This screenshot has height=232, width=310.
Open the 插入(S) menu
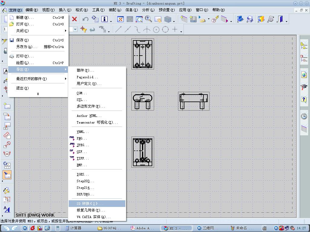click(65, 10)
